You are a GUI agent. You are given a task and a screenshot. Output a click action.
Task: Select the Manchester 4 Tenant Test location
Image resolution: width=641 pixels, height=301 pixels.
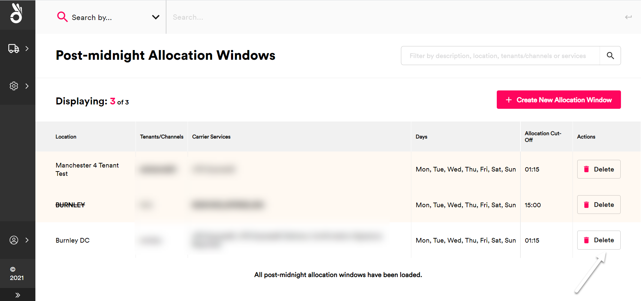(87, 170)
